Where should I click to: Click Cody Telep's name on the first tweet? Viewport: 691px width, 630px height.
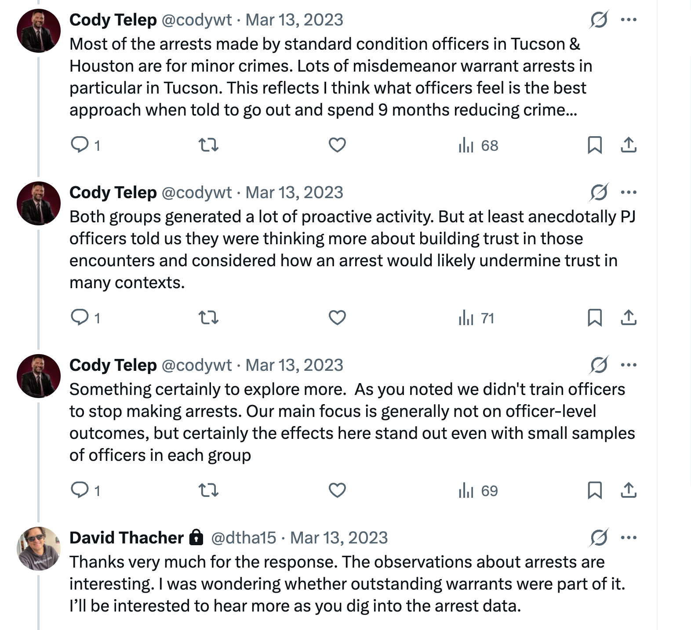[113, 20]
